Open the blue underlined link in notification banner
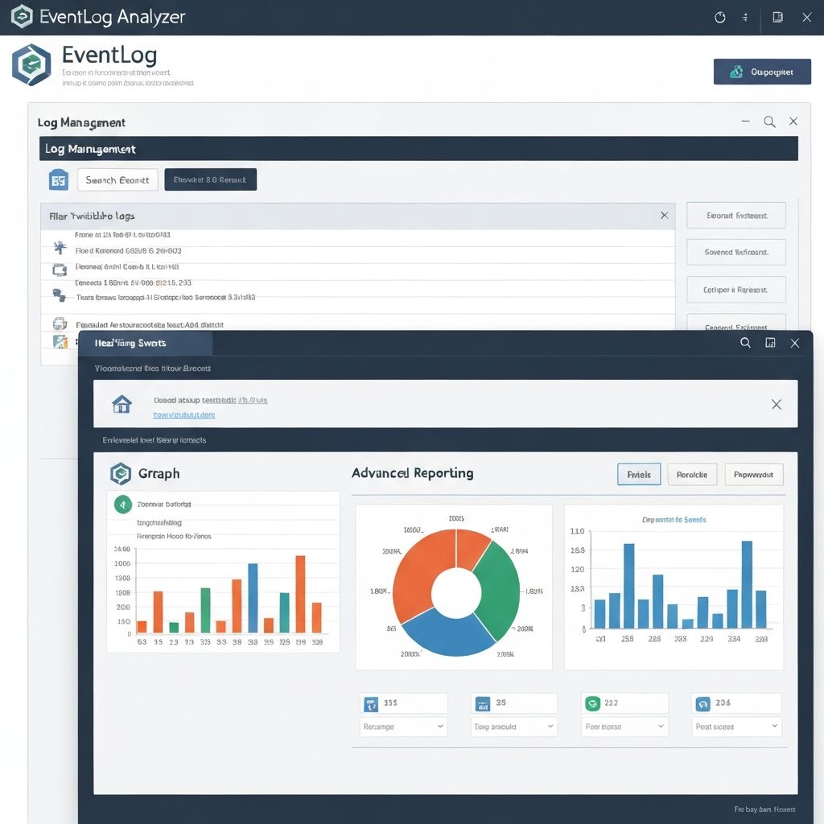The image size is (824, 824). click(184, 414)
